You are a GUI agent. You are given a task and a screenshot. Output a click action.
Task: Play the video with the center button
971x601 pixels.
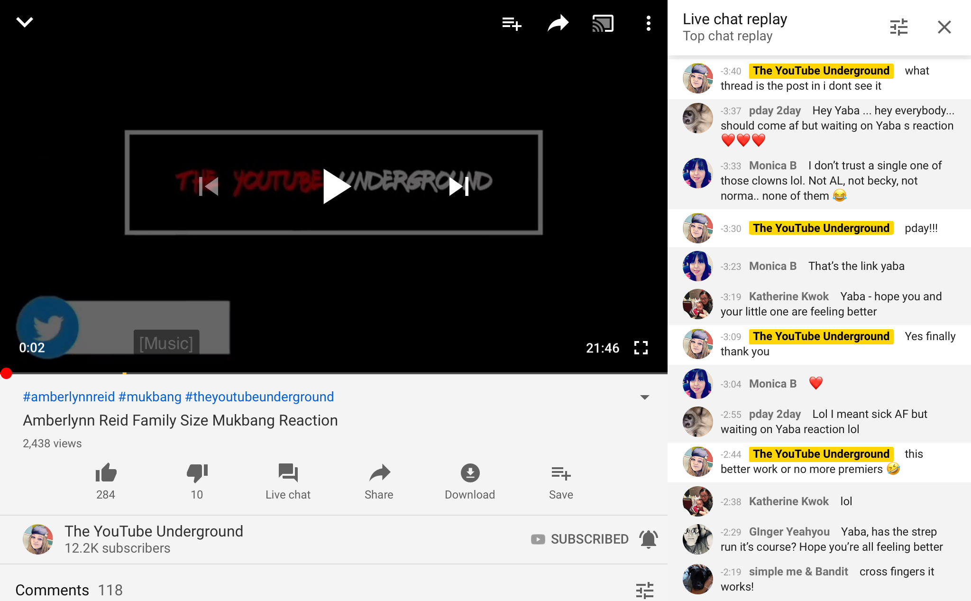[336, 186]
